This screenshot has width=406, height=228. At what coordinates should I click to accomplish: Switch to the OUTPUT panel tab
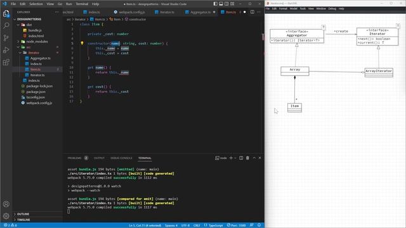(99, 158)
